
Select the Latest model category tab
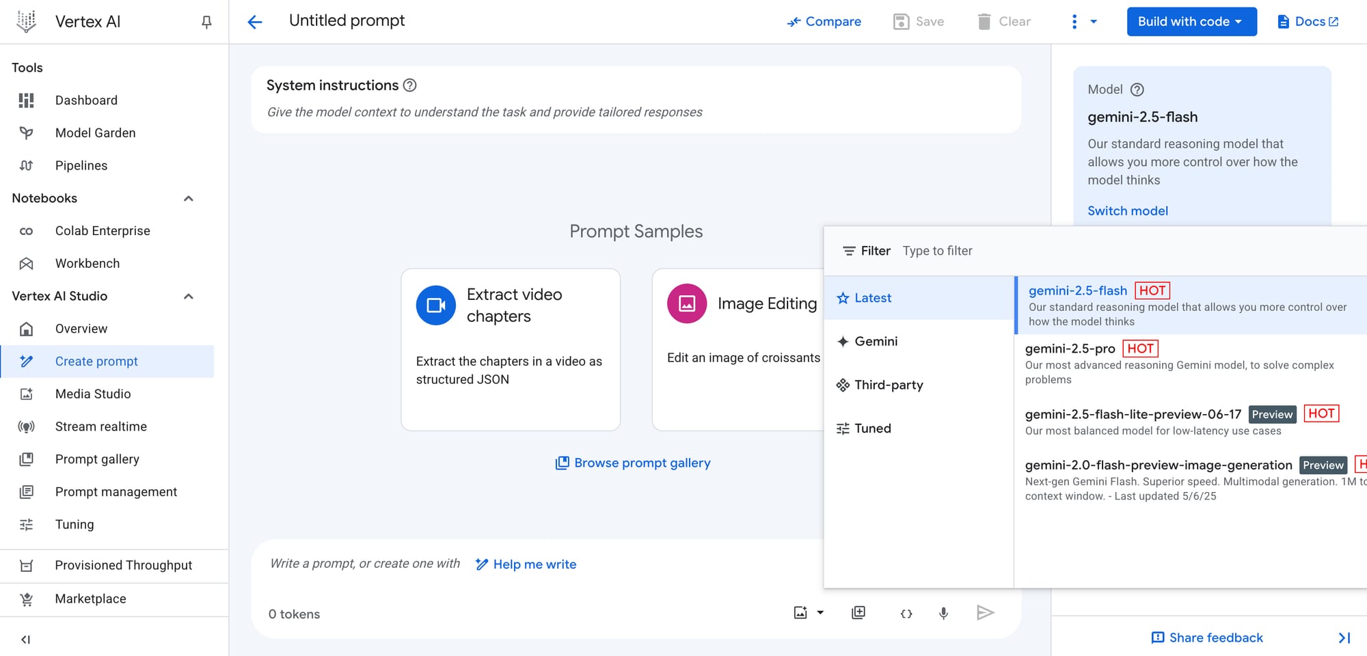(919, 298)
